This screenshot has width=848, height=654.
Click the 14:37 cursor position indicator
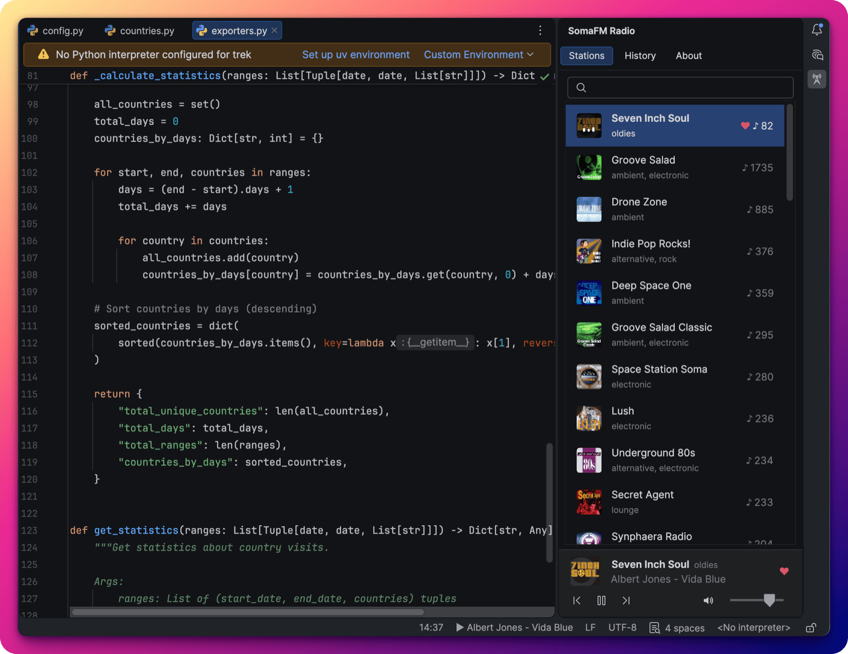coord(431,628)
